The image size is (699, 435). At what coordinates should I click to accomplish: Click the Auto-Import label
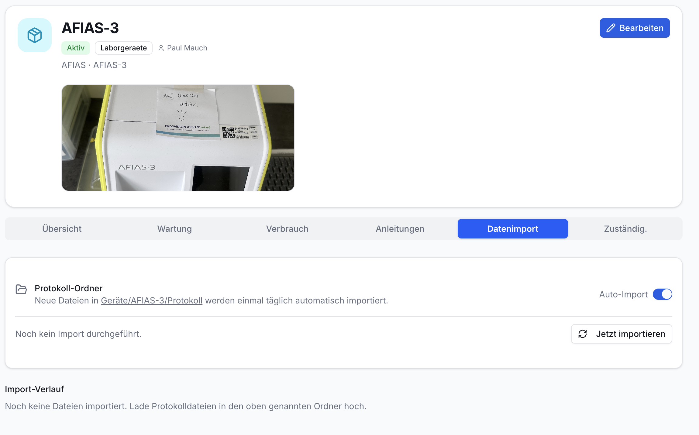click(623, 294)
